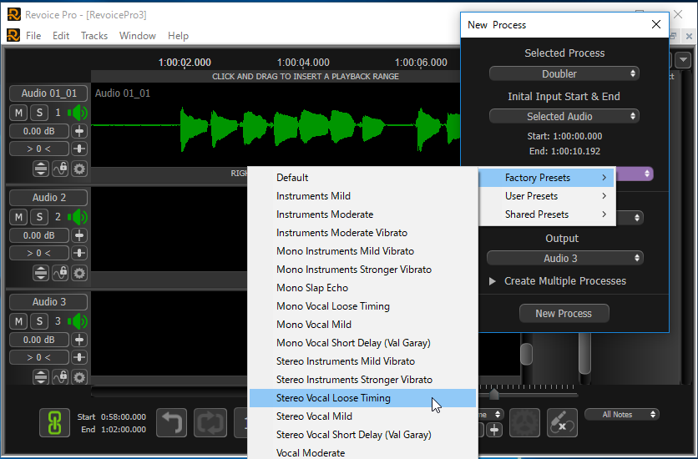Open the Help menu
This screenshot has height=459, width=698.
pos(178,36)
